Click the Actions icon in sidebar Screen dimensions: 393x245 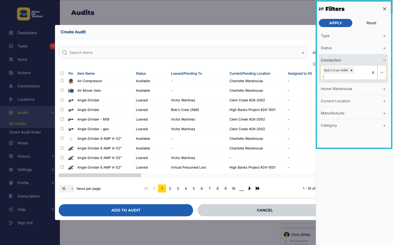click(x=11, y=73)
